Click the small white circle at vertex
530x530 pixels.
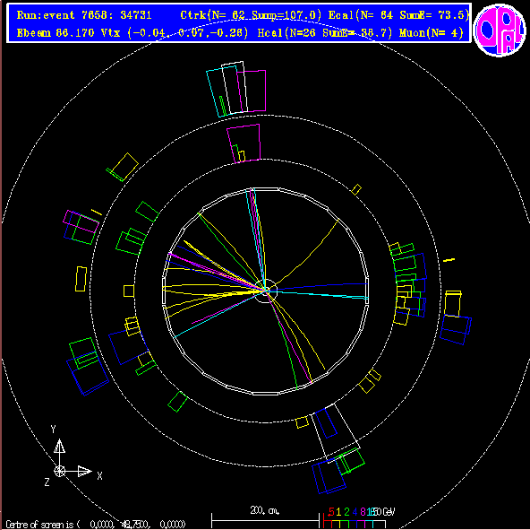266,291
